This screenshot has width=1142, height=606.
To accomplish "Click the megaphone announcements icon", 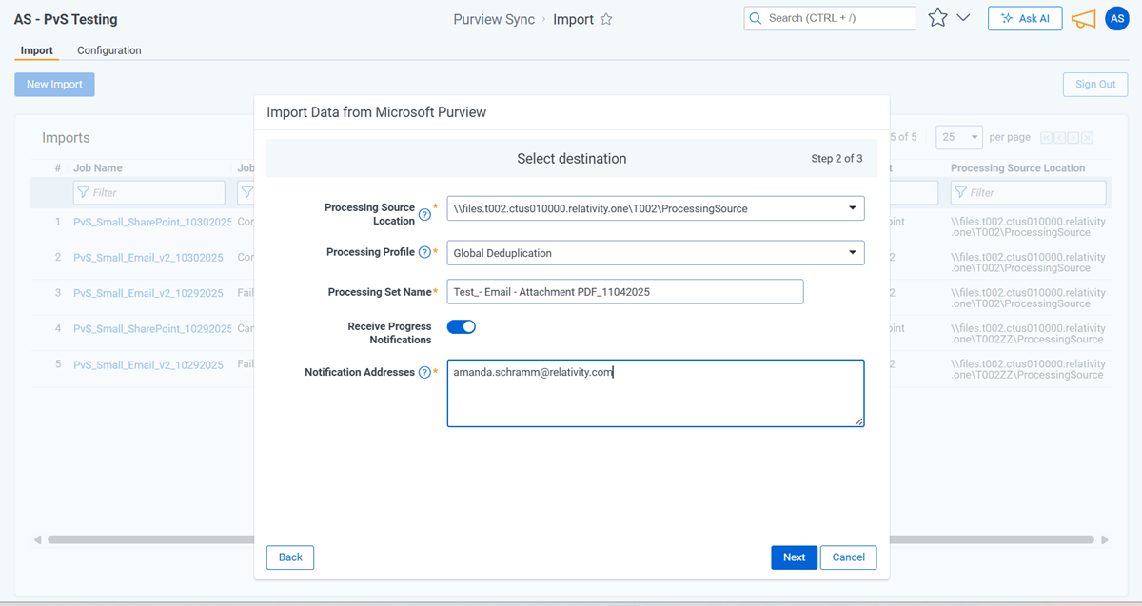I will coord(1083,18).
